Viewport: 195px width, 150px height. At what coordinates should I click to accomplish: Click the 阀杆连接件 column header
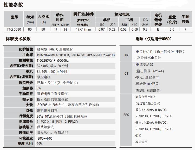coord(83,19)
